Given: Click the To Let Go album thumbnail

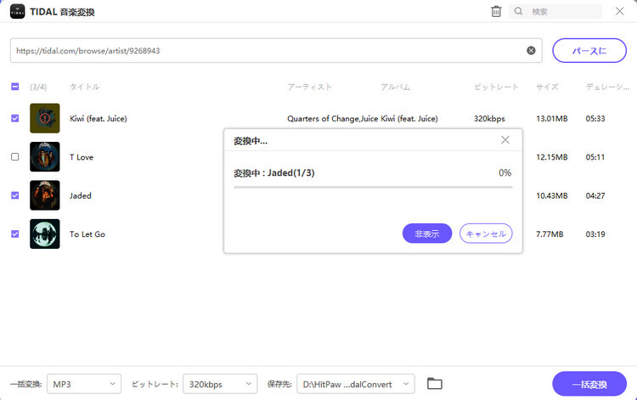Looking at the screenshot, I should pyautogui.click(x=45, y=234).
